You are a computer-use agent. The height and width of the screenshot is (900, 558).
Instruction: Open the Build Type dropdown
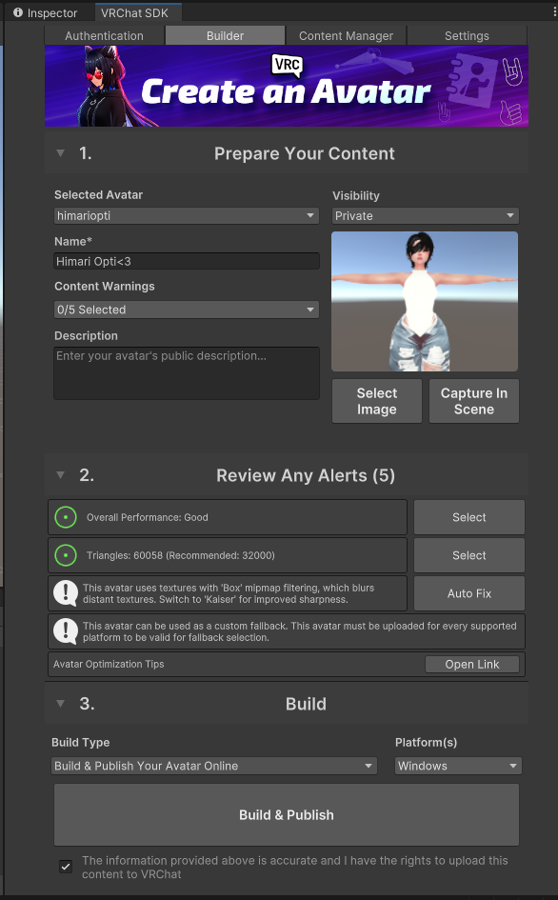pyautogui.click(x=214, y=766)
